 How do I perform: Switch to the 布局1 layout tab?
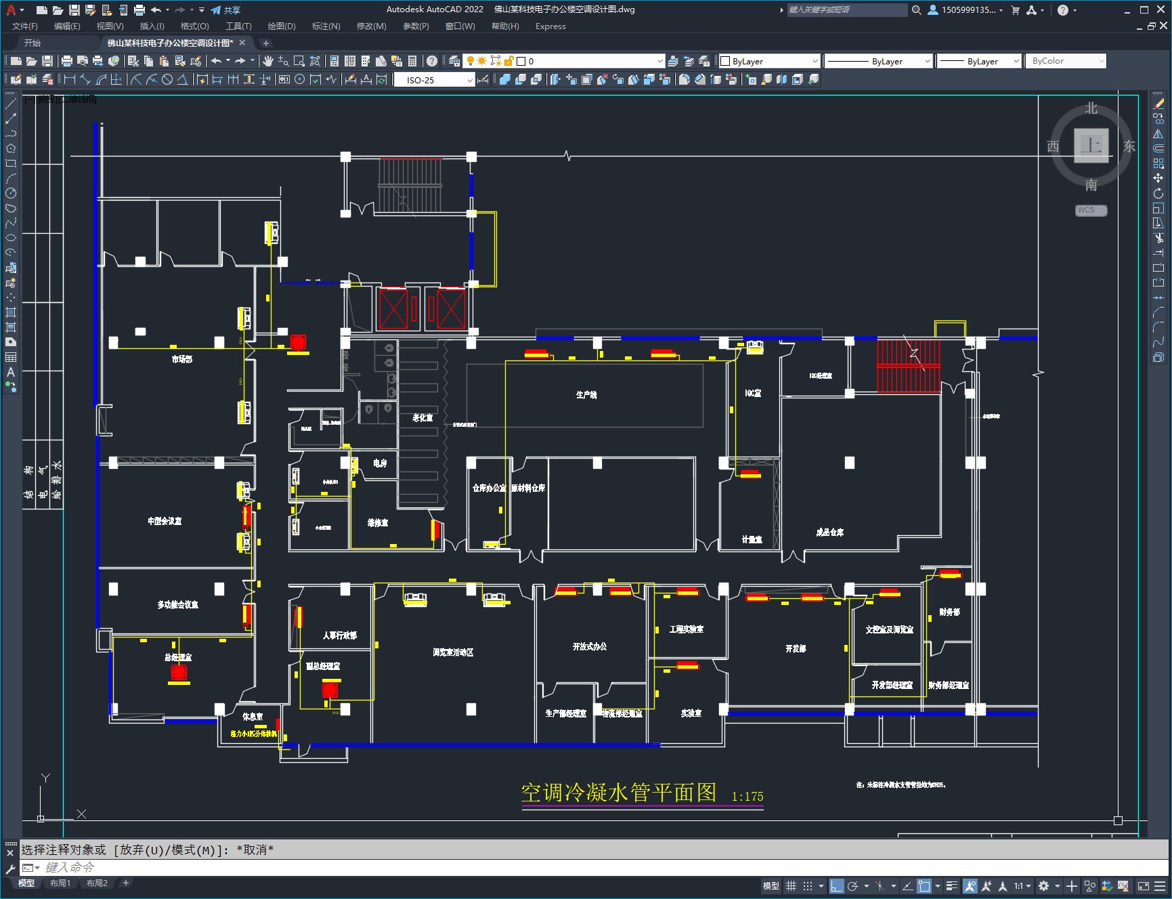coord(60,883)
